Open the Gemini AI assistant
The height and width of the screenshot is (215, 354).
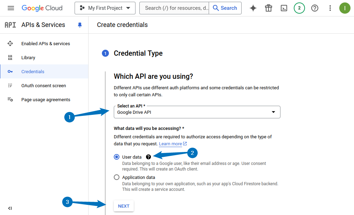click(253, 8)
